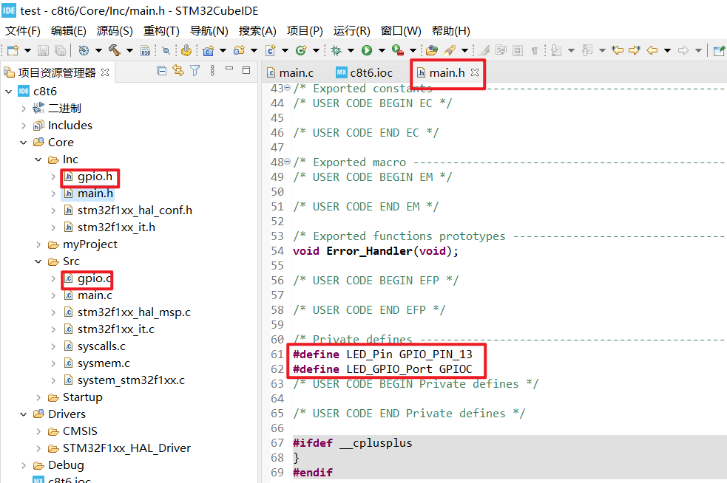Expand the myProject folder
The width and height of the screenshot is (727, 483).
pos(38,244)
